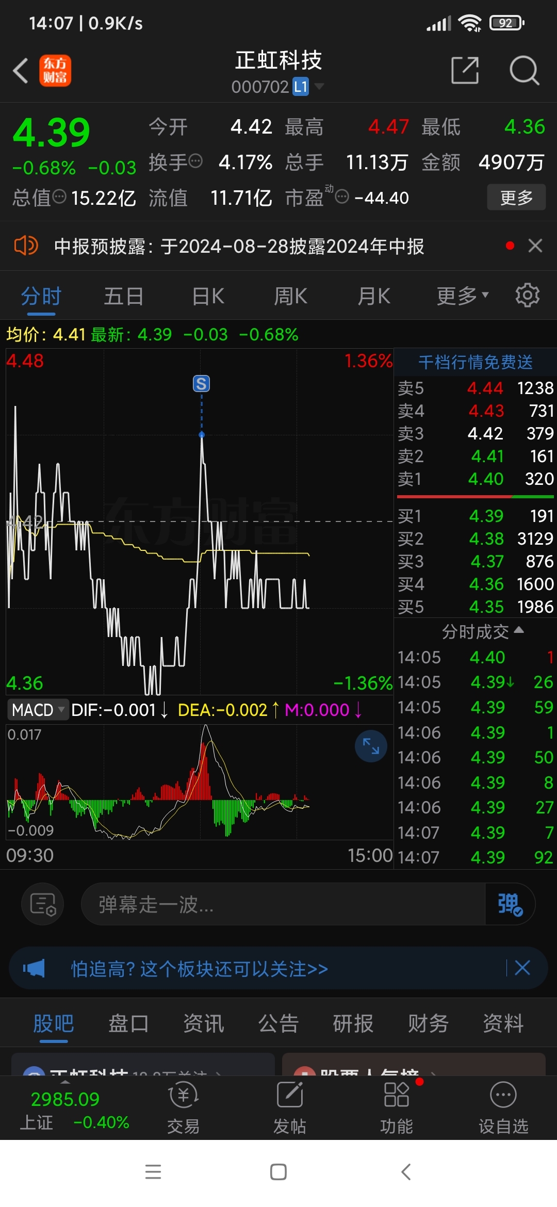This screenshot has height=1207, width=557.
Task: Expand the stock code 000702 dropdown arrow
Action: (319, 86)
